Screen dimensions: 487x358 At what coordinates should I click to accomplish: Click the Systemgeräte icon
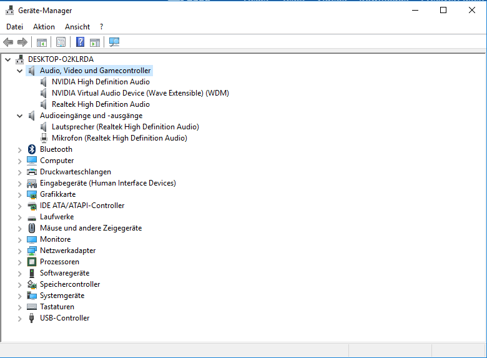[32, 296]
